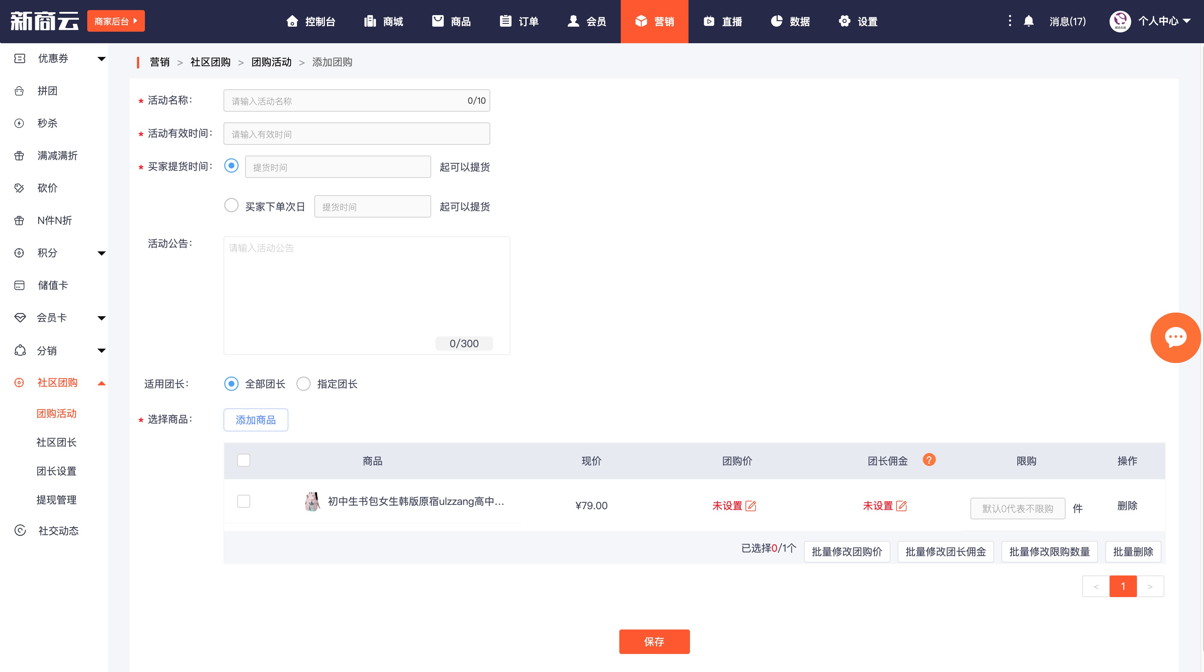Go to page 1 in pagination
The width and height of the screenshot is (1204, 672).
[1123, 587]
